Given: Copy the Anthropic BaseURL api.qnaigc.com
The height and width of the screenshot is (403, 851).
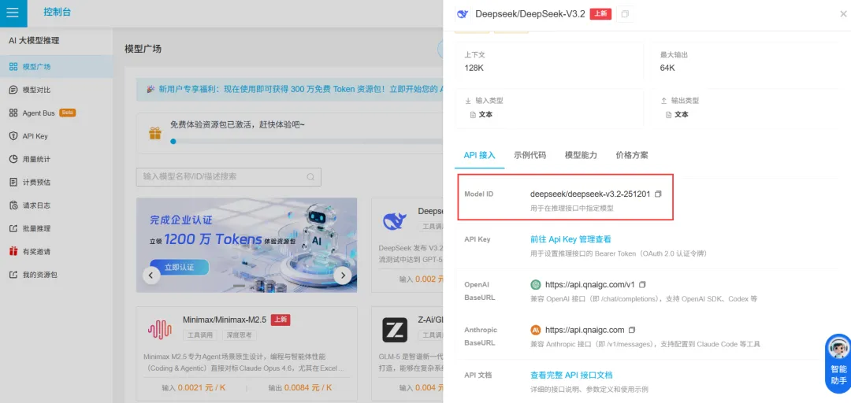Looking at the screenshot, I should click(x=632, y=330).
